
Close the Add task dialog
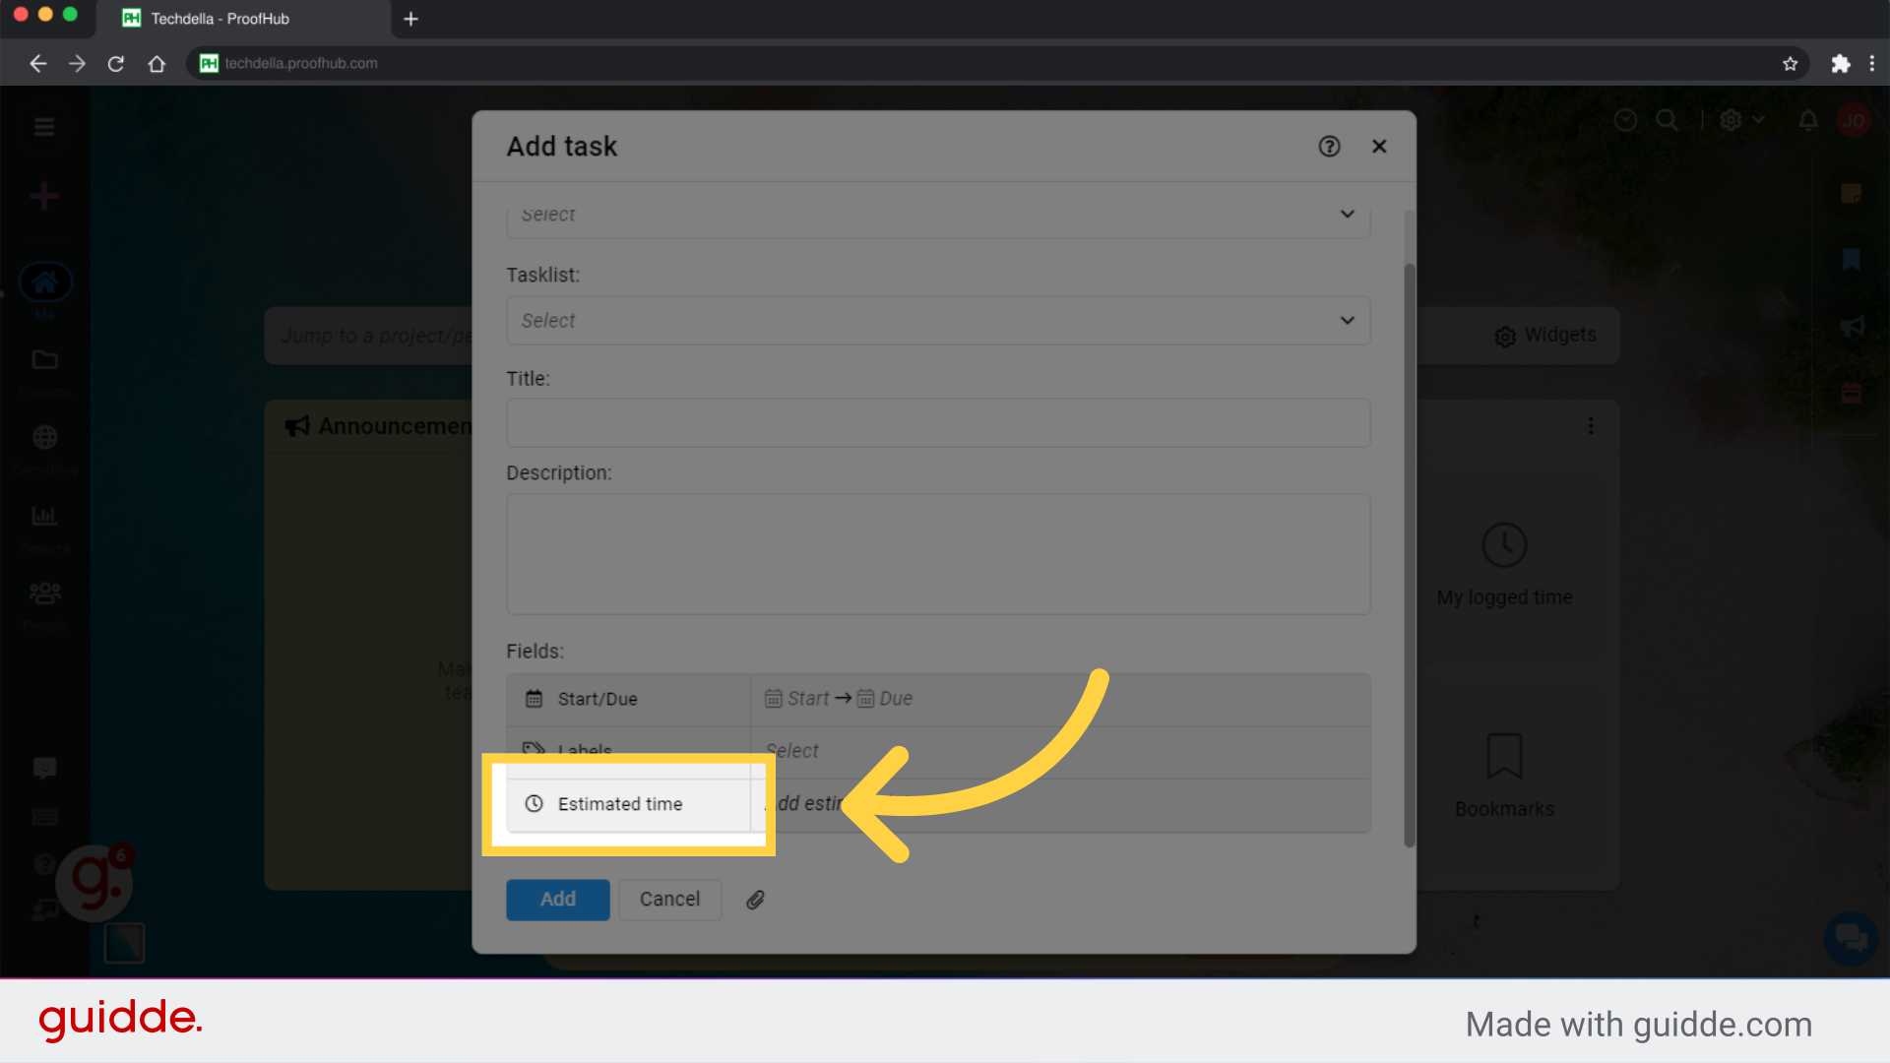(1379, 147)
